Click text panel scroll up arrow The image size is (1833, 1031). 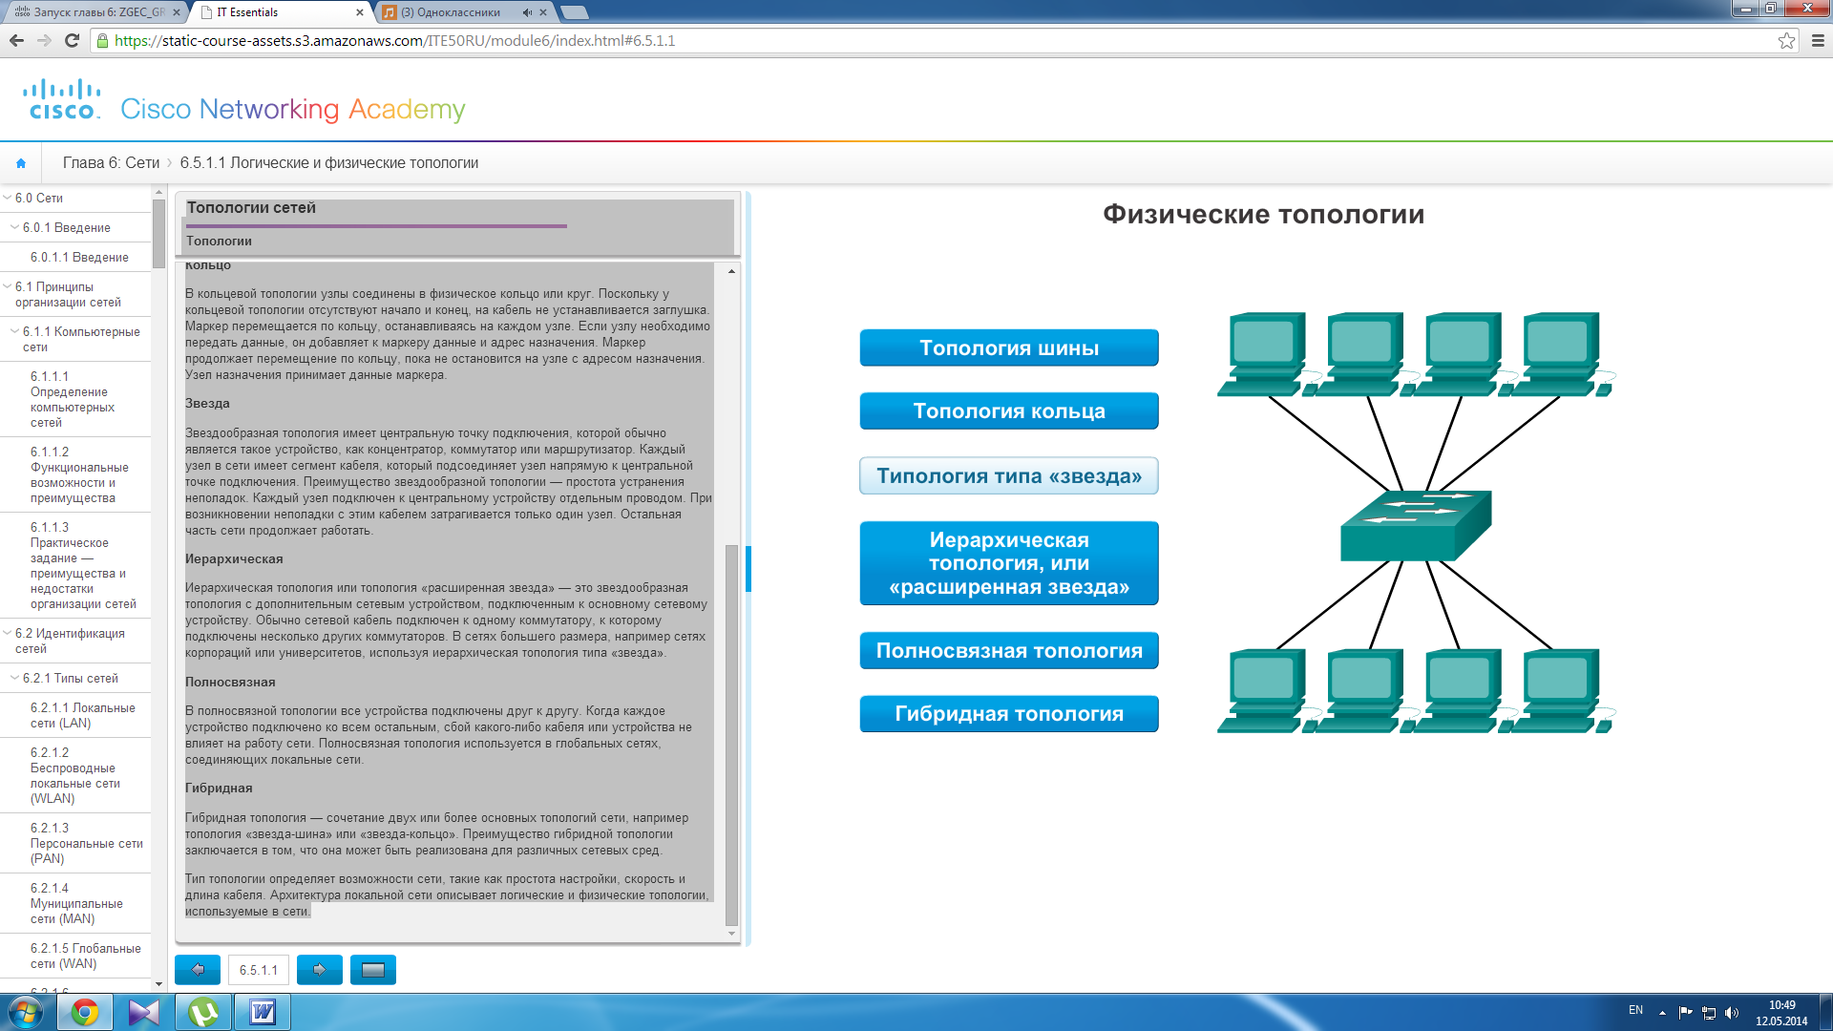point(732,271)
